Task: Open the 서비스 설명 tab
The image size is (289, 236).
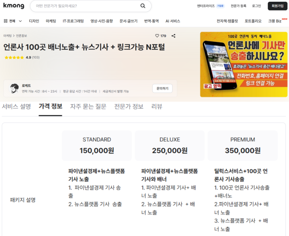Action: (x=17, y=107)
